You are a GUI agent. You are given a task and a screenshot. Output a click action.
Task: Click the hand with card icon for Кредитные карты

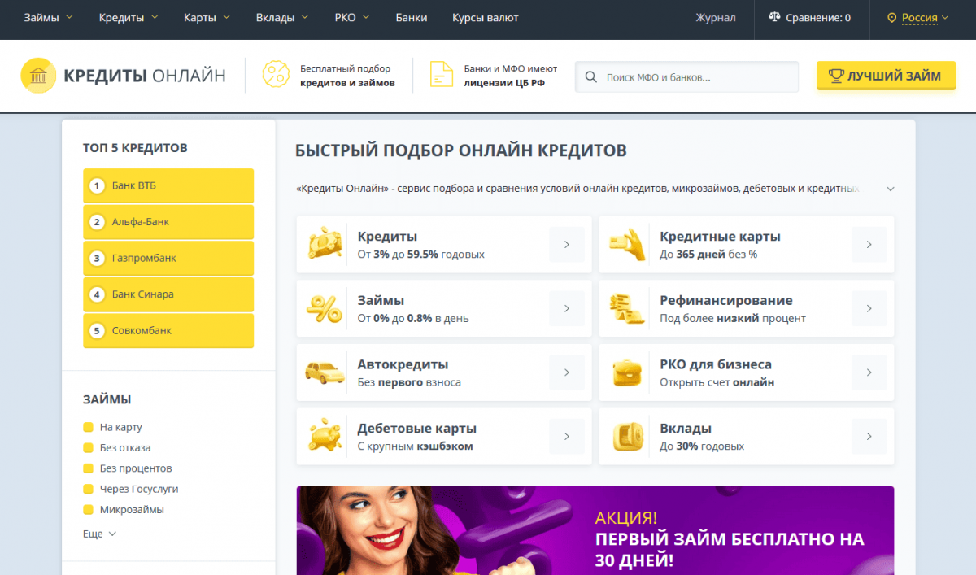click(x=627, y=245)
